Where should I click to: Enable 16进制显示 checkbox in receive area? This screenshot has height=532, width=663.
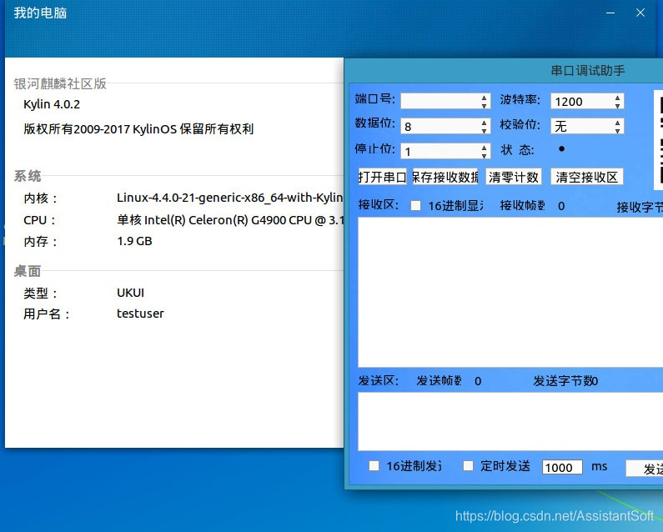[415, 205]
